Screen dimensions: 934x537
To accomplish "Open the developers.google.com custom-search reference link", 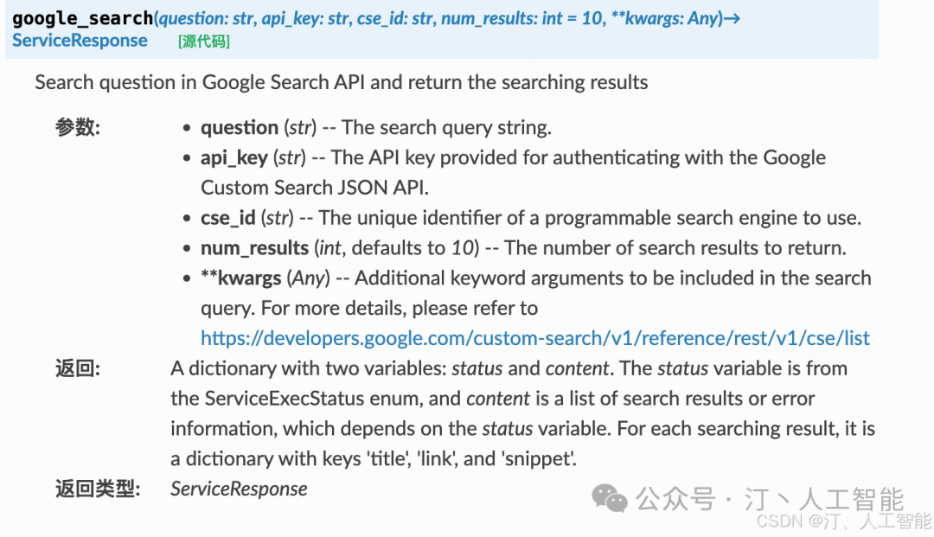I will 535,338.
